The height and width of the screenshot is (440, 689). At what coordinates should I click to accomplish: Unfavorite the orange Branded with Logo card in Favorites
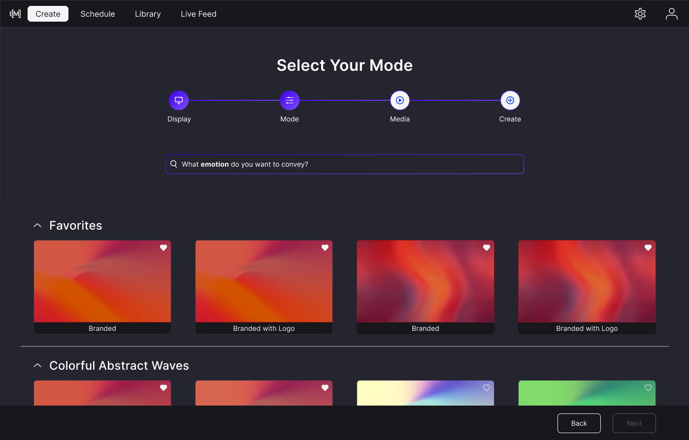pyautogui.click(x=325, y=248)
